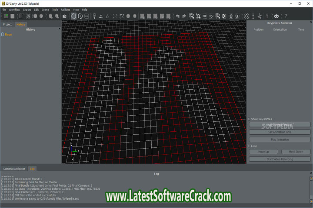Click the outlined triangles wireframe icon
313x208 pixels.
click(107, 16)
